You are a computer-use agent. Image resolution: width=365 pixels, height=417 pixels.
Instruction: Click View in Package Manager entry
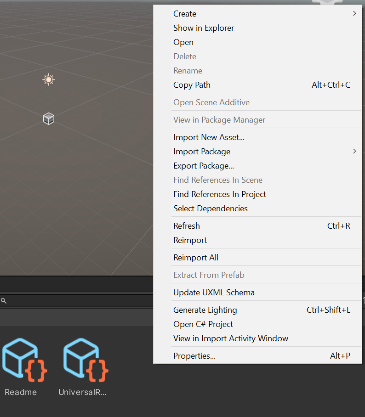pyautogui.click(x=257, y=120)
